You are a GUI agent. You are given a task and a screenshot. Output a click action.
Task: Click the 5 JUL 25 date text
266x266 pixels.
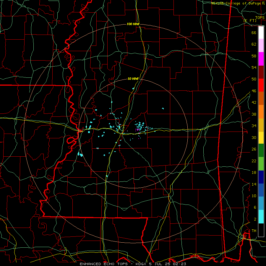coord(160,264)
